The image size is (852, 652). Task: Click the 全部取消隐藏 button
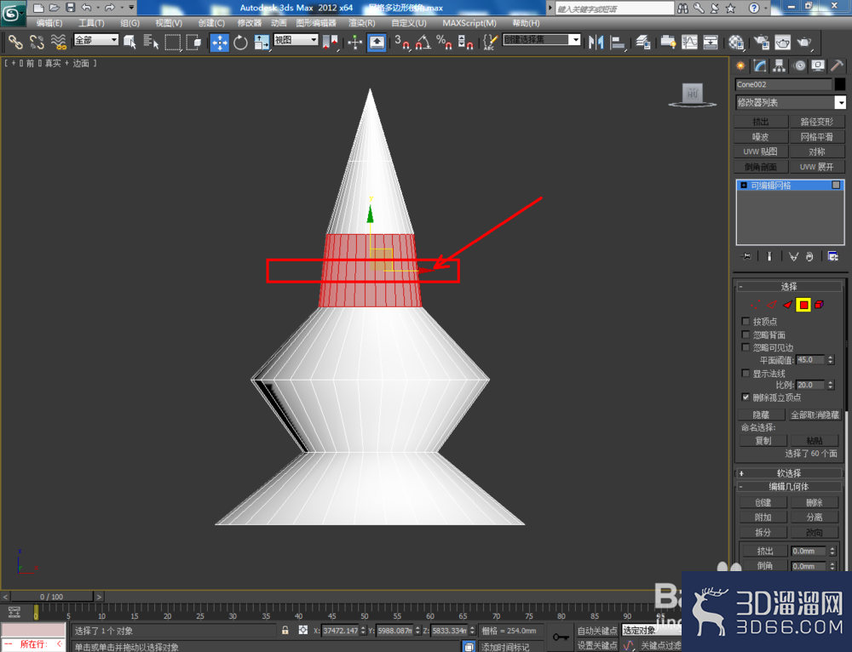[815, 415]
